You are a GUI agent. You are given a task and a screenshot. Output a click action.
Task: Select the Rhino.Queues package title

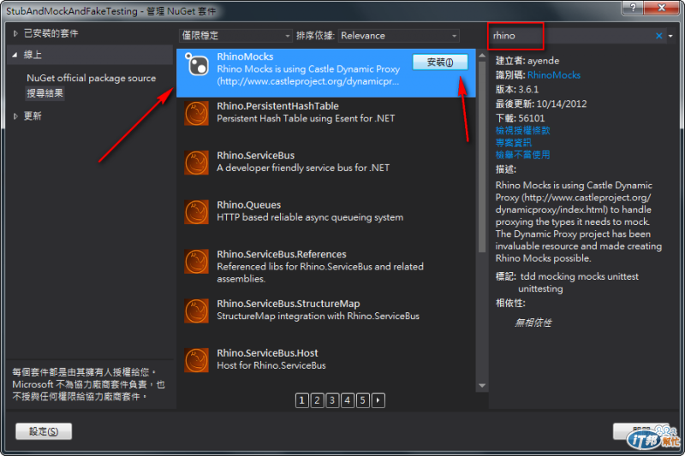(x=248, y=204)
